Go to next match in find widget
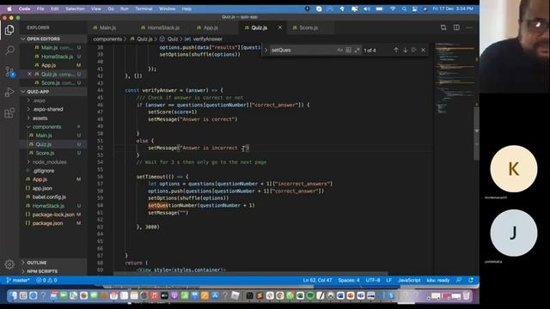The width and height of the screenshot is (550, 309). tap(405, 50)
